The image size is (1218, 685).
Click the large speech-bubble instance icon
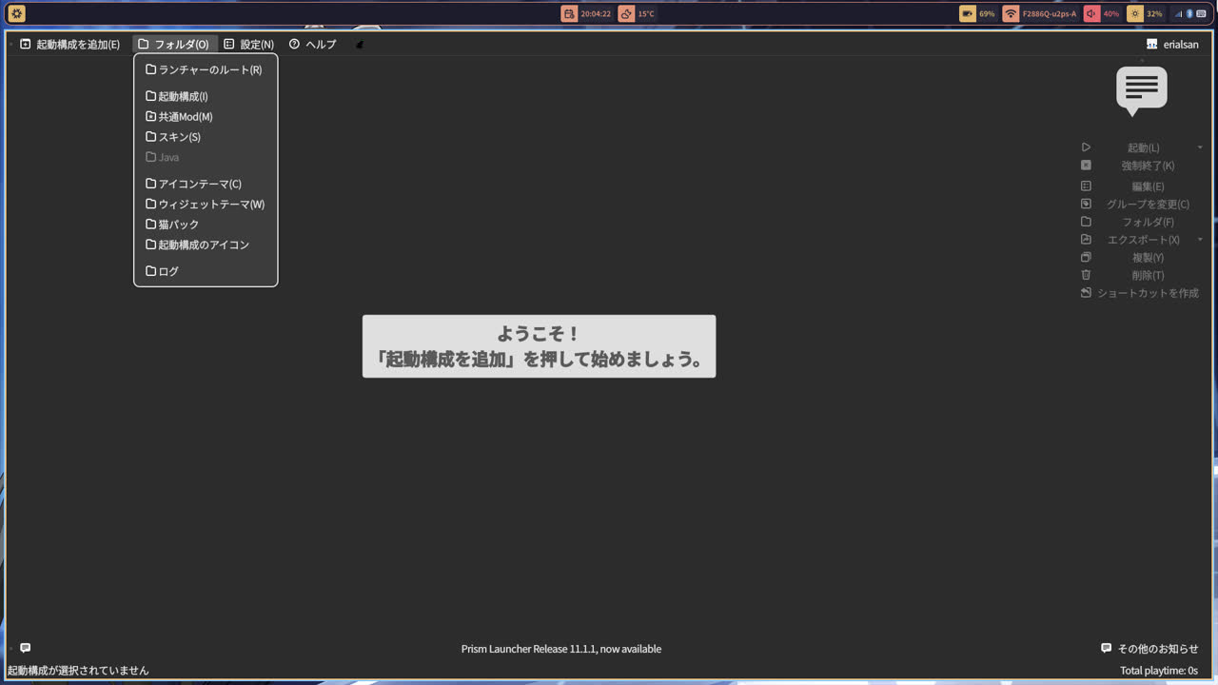point(1141,91)
